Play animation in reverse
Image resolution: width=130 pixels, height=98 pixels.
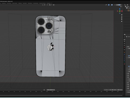click(50, 90)
